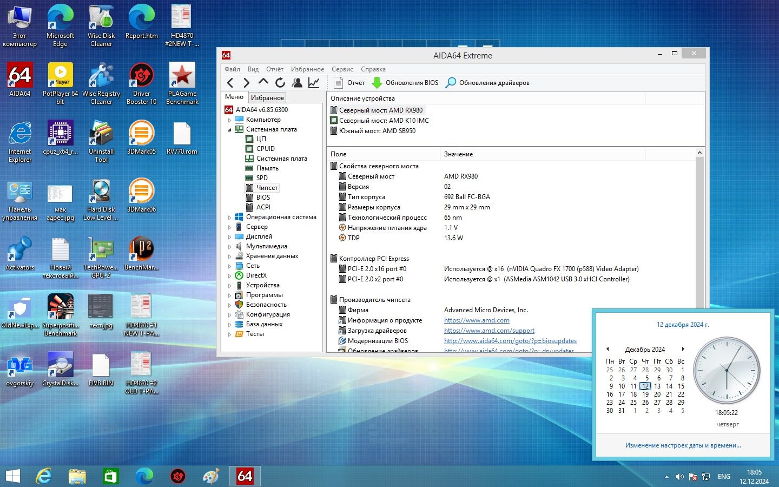Click Изменение настроек даты и времени link

[683, 445]
